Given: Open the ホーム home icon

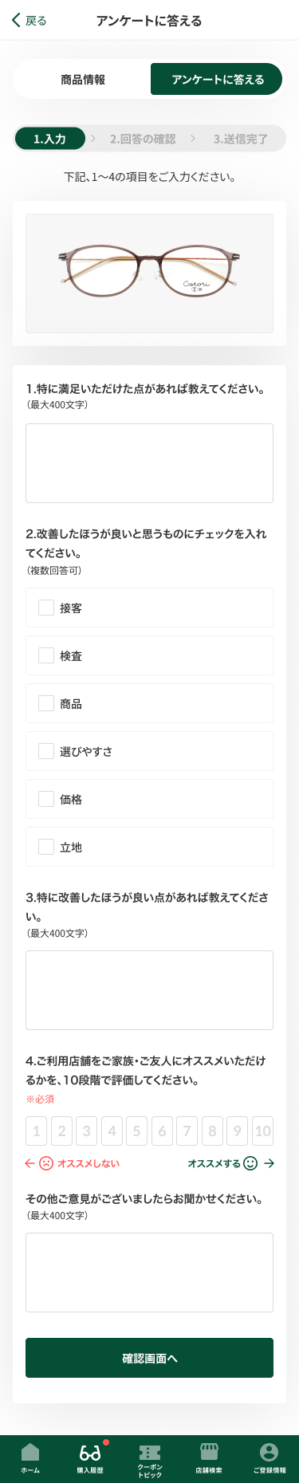Looking at the screenshot, I should pyautogui.click(x=30, y=1450).
